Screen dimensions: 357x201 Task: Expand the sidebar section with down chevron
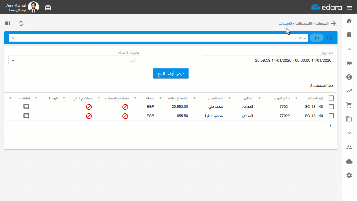click(x=349, y=133)
